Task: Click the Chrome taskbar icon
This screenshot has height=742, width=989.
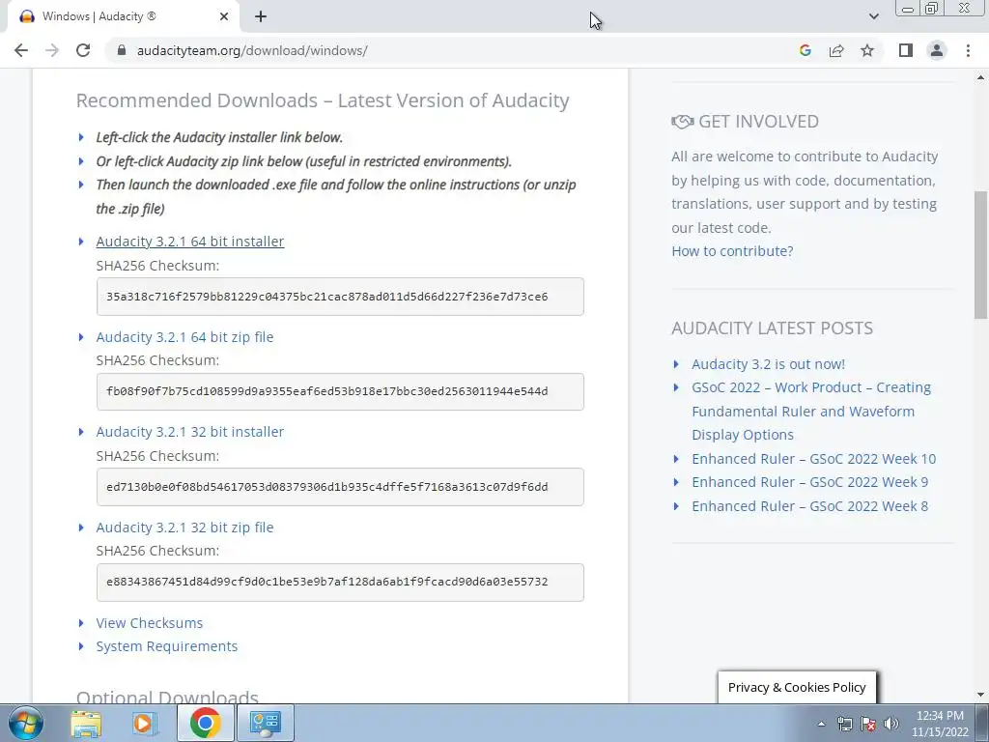Action: [205, 723]
